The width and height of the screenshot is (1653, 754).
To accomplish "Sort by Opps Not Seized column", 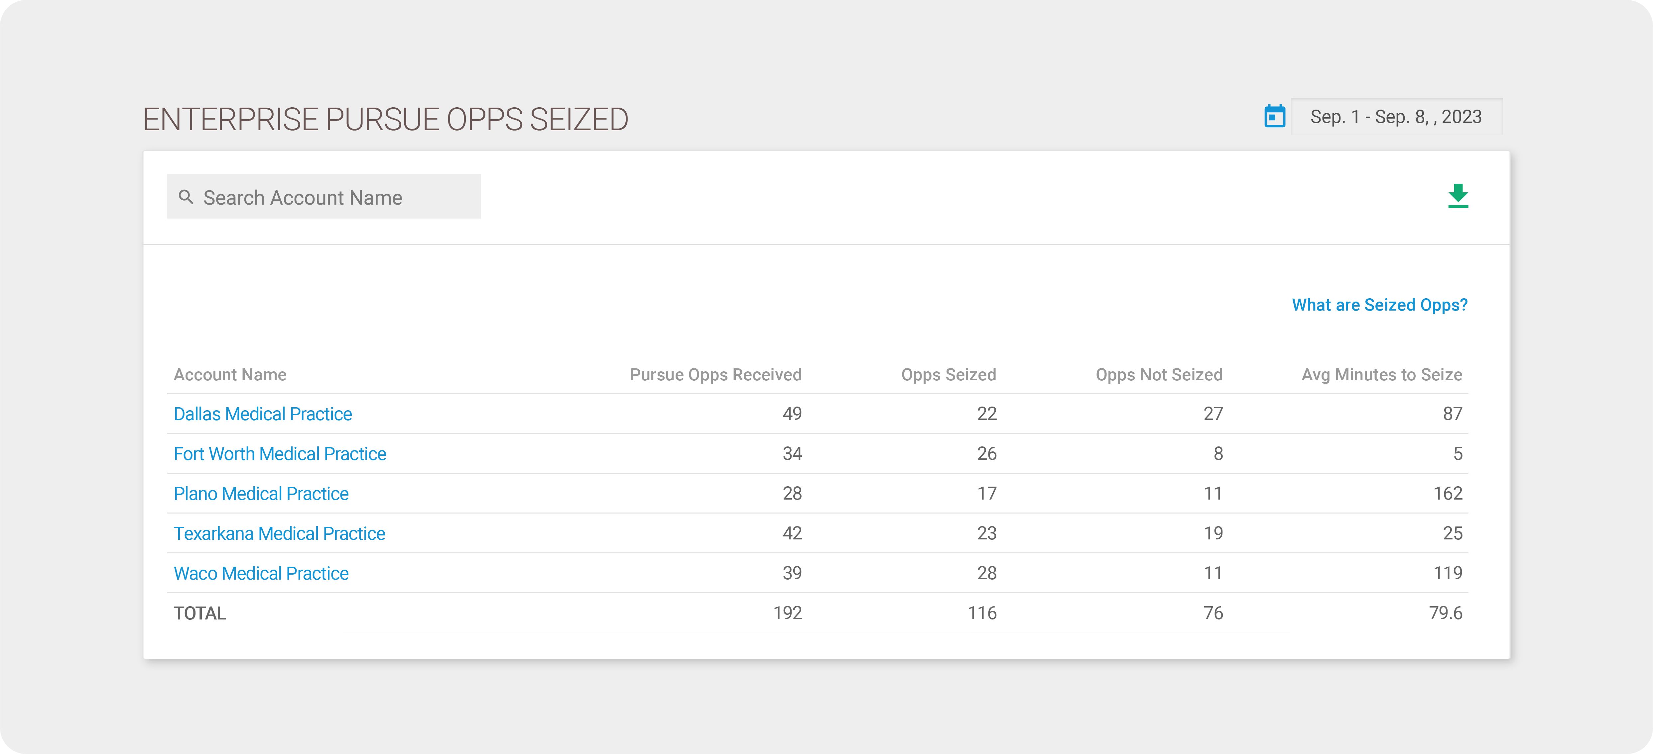I will 1159,375.
